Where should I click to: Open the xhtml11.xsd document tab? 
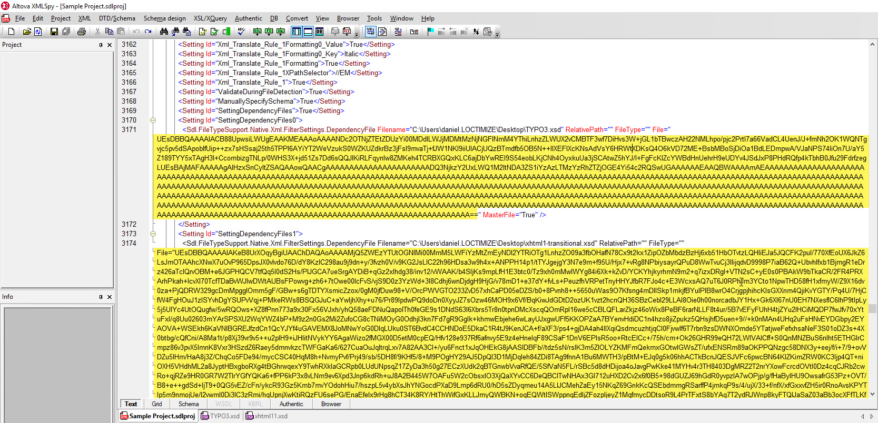(x=267, y=416)
